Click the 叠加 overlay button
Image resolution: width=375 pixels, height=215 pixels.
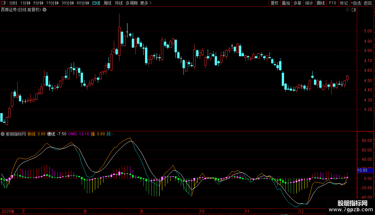click(286, 3)
